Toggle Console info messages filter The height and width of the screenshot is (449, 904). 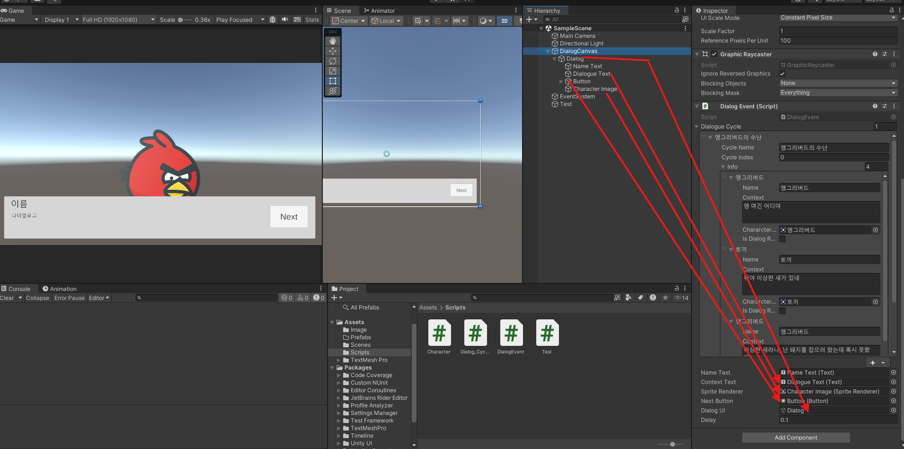tap(287, 298)
